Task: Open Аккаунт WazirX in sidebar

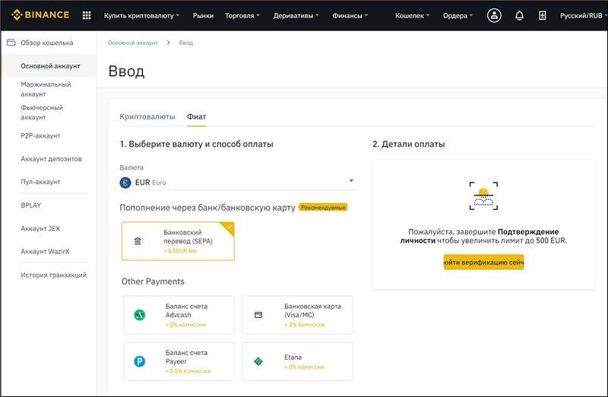Action: click(x=45, y=251)
